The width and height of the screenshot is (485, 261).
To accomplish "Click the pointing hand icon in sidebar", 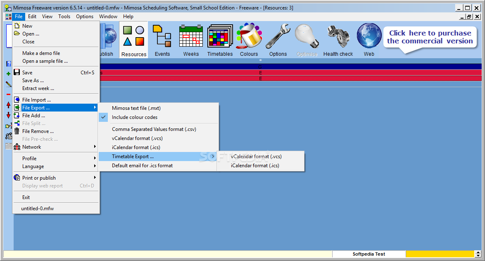I will (x=8, y=126).
